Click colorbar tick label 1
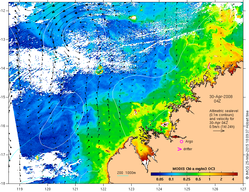This screenshot has height=192, width=249. pos(209,179)
